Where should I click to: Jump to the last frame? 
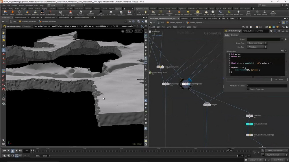tap(21, 150)
